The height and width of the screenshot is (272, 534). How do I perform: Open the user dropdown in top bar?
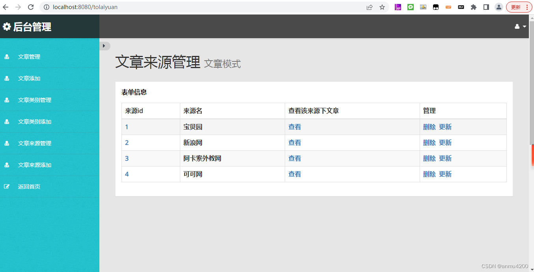coord(521,26)
